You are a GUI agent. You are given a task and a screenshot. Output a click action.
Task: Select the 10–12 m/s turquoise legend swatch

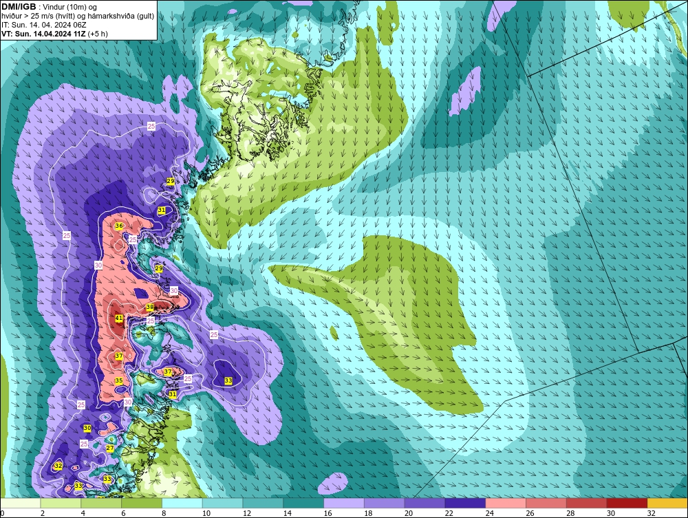tap(222, 503)
